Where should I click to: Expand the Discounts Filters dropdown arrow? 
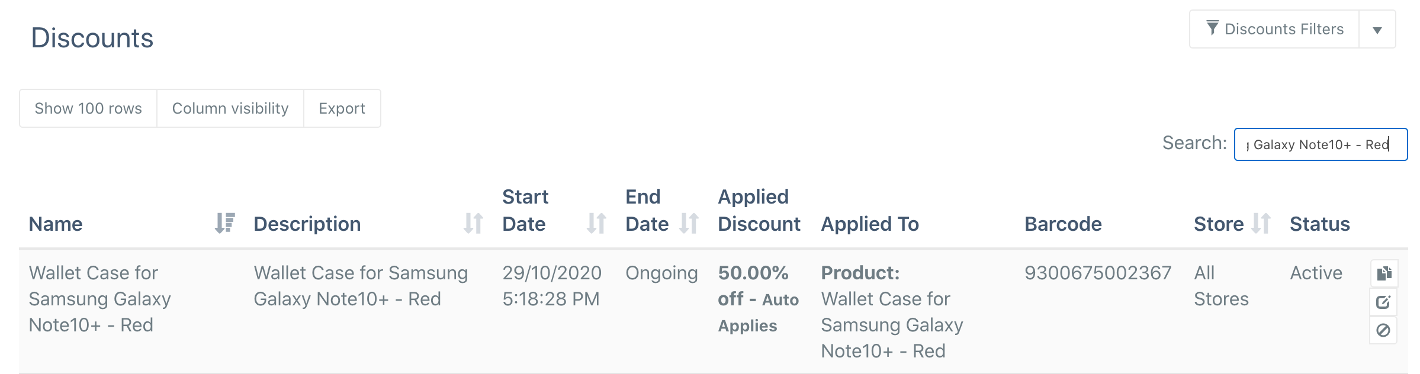(1377, 29)
